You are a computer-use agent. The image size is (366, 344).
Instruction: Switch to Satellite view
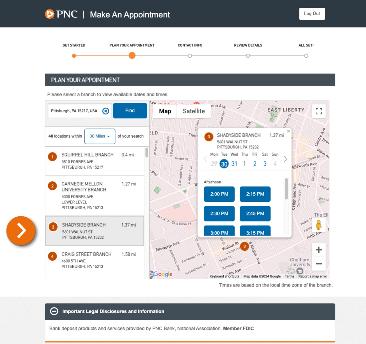(194, 111)
